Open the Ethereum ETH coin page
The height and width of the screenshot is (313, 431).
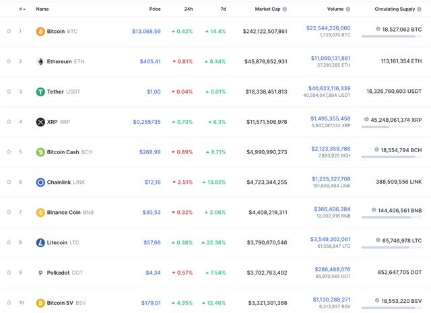click(66, 61)
